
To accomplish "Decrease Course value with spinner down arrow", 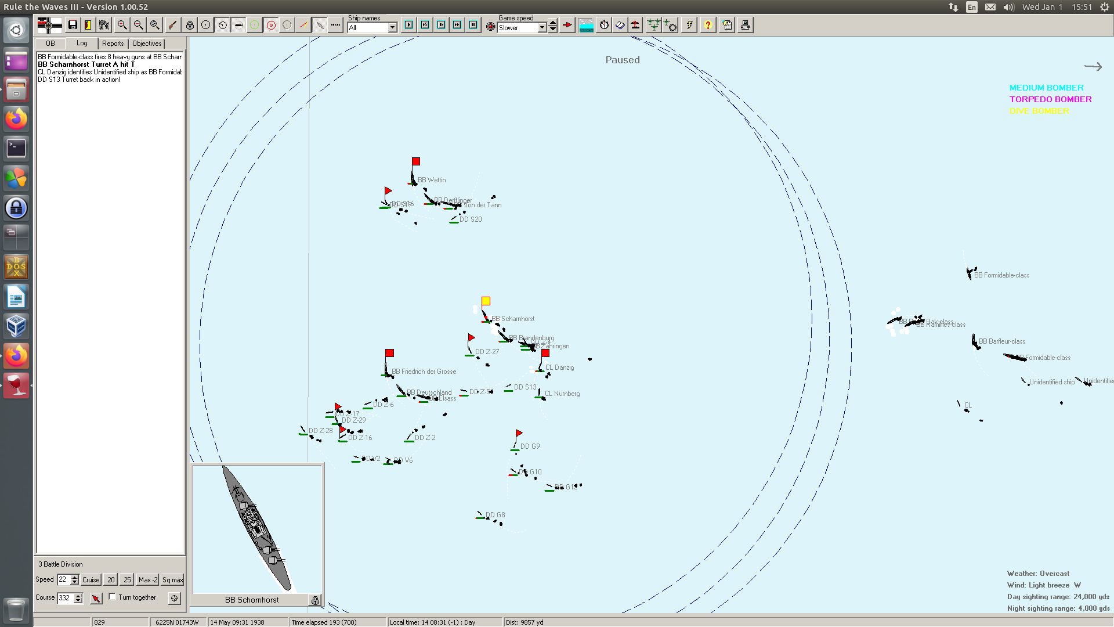I will tap(78, 600).
